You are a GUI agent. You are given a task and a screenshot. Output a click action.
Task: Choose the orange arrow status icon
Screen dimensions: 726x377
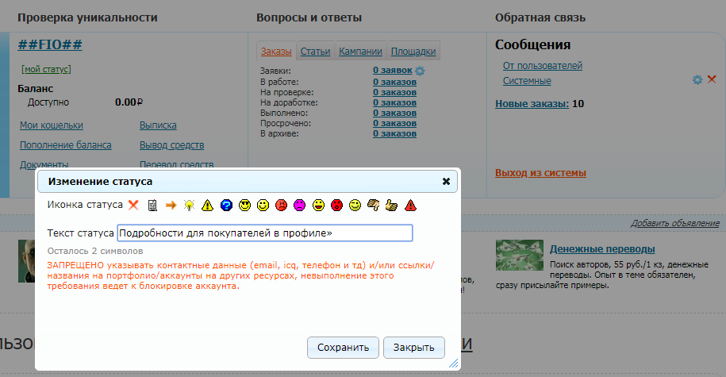click(171, 205)
